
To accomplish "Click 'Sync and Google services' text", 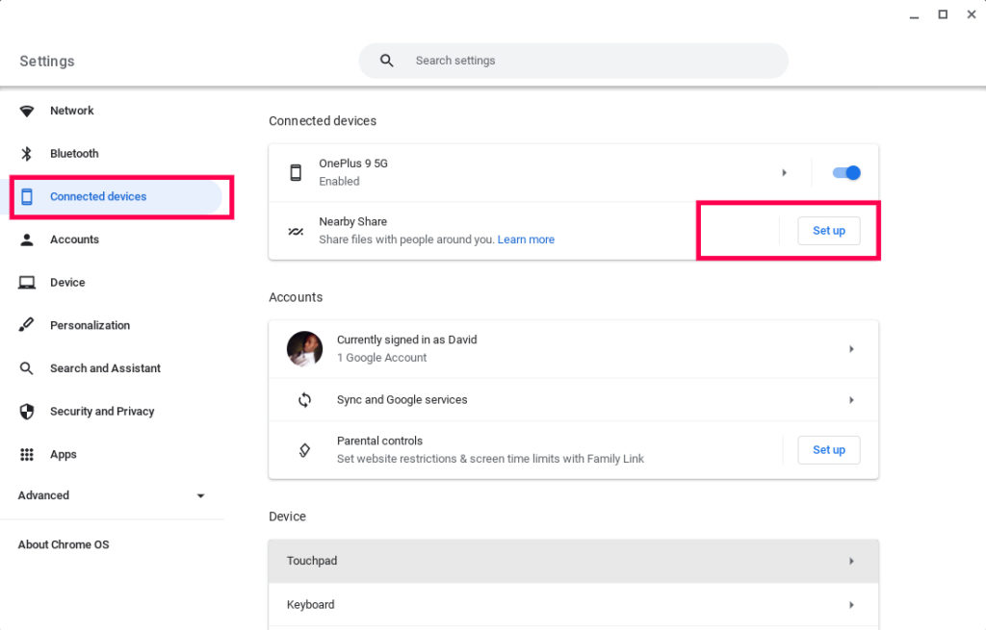I will (402, 400).
